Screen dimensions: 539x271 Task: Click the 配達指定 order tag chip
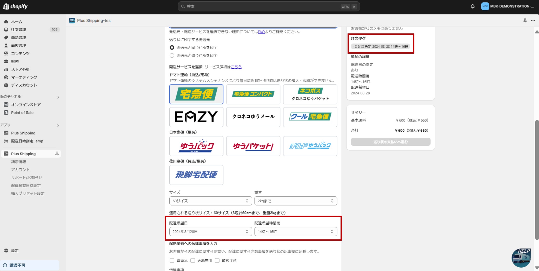[x=381, y=47]
